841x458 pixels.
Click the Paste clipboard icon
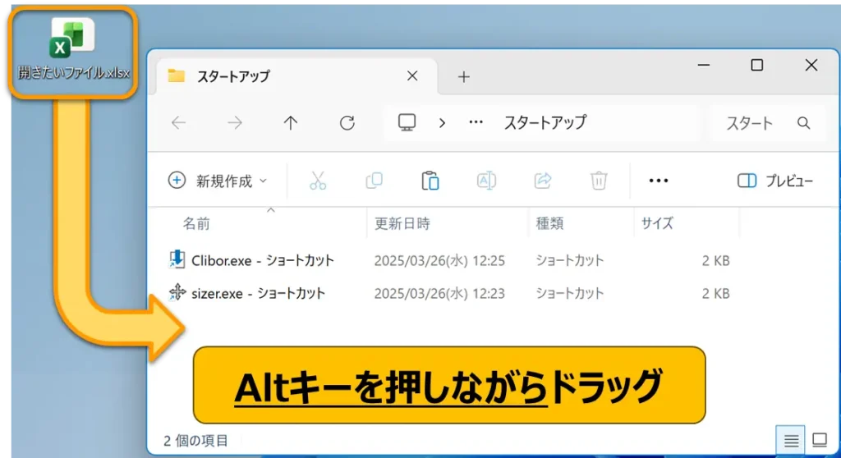click(430, 181)
